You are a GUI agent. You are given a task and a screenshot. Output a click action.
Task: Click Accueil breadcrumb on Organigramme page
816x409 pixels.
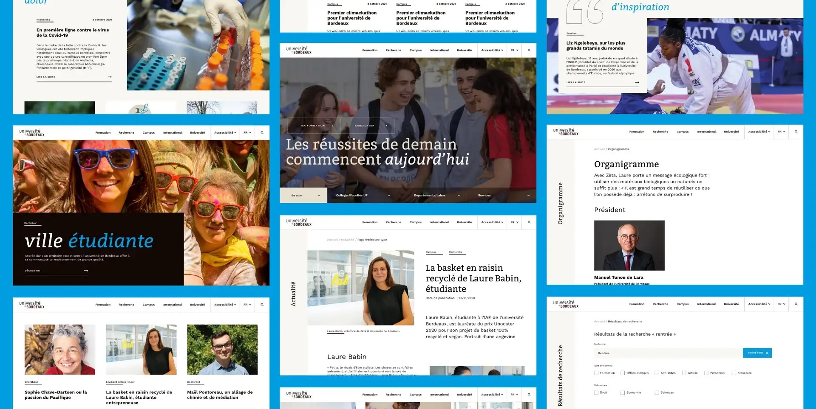599,149
